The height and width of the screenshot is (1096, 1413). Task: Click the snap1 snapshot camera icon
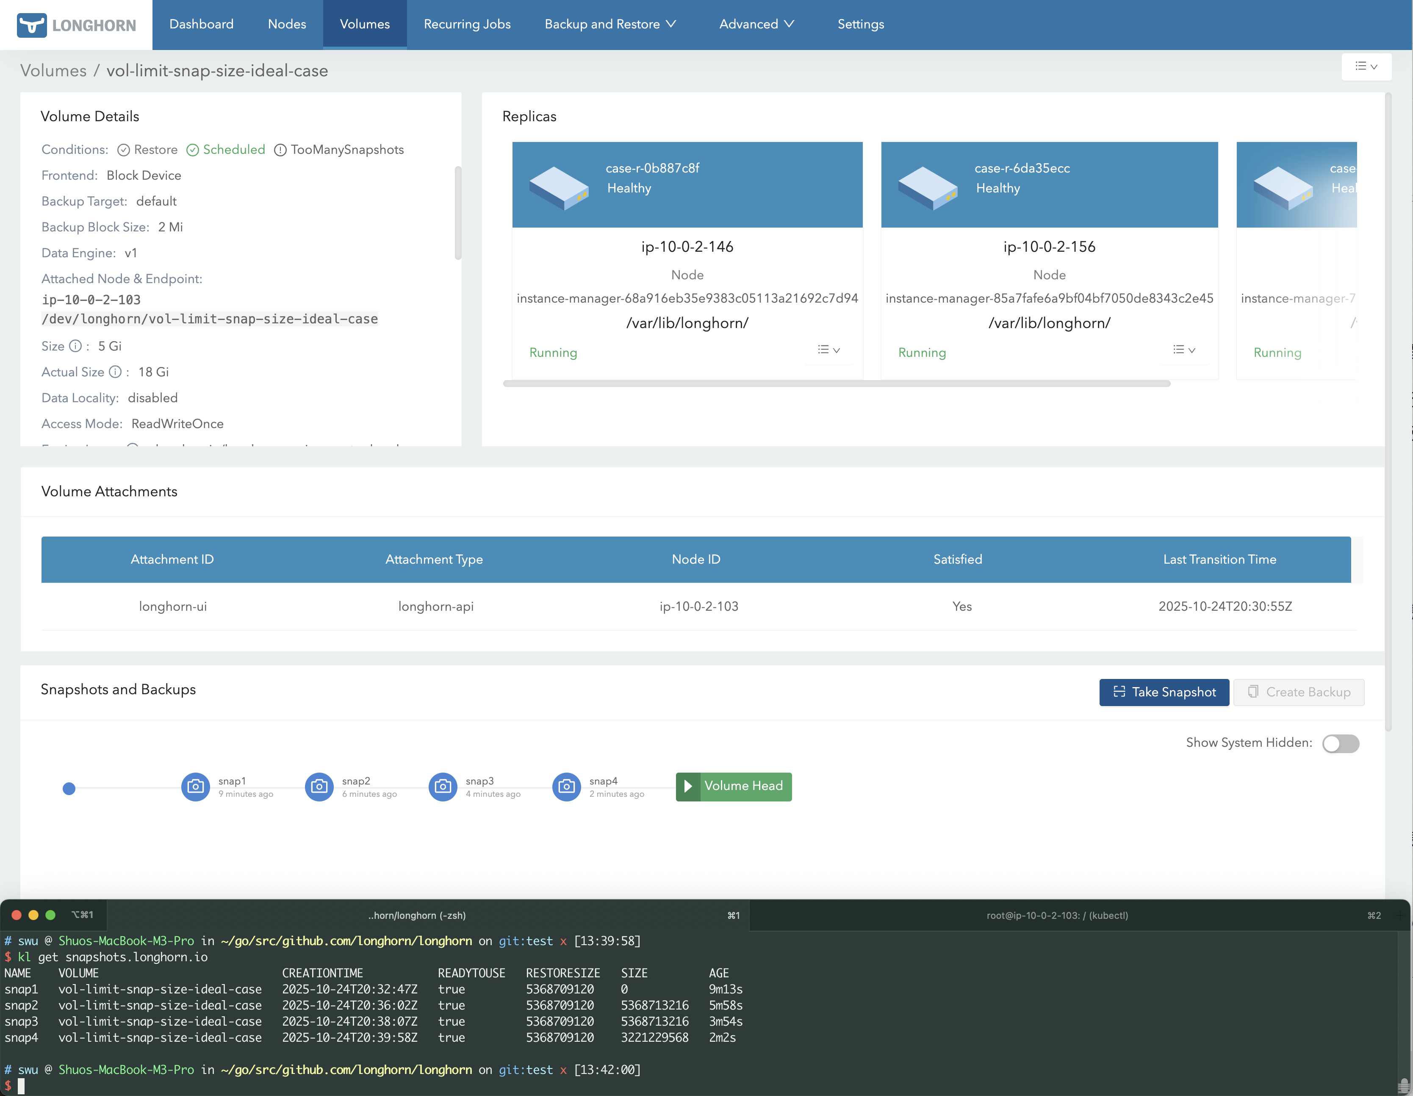[x=195, y=787]
